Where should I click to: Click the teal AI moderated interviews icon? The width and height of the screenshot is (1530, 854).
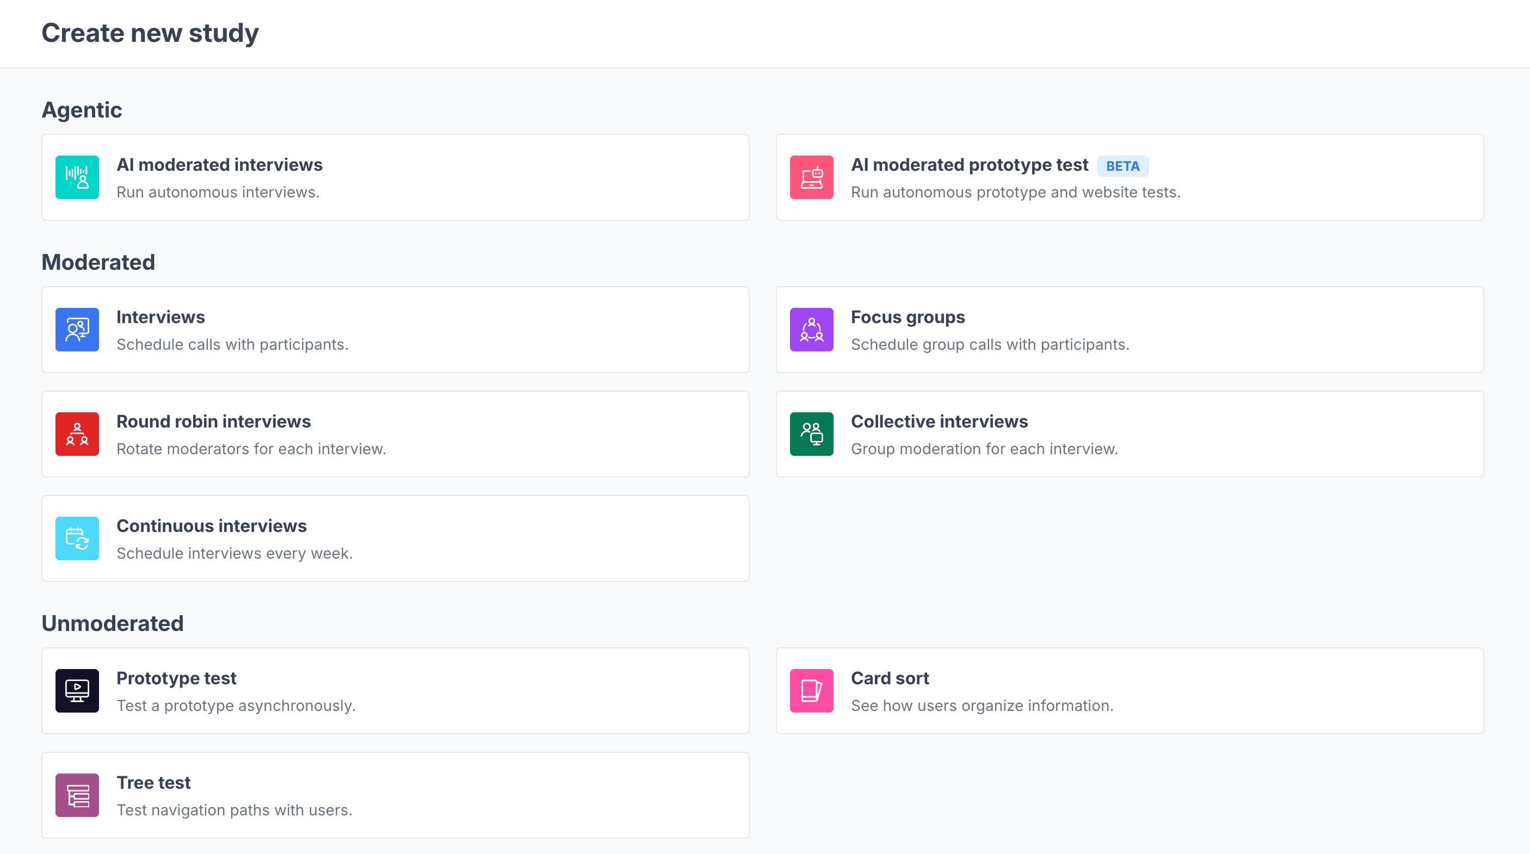(77, 177)
